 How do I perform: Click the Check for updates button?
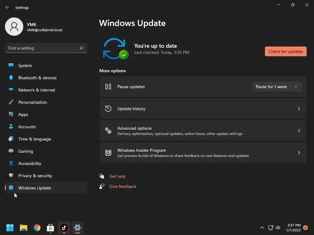(285, 51)
